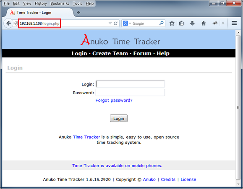Open the Firefox hamburger menu
The image size is (243, 189).
234,23
